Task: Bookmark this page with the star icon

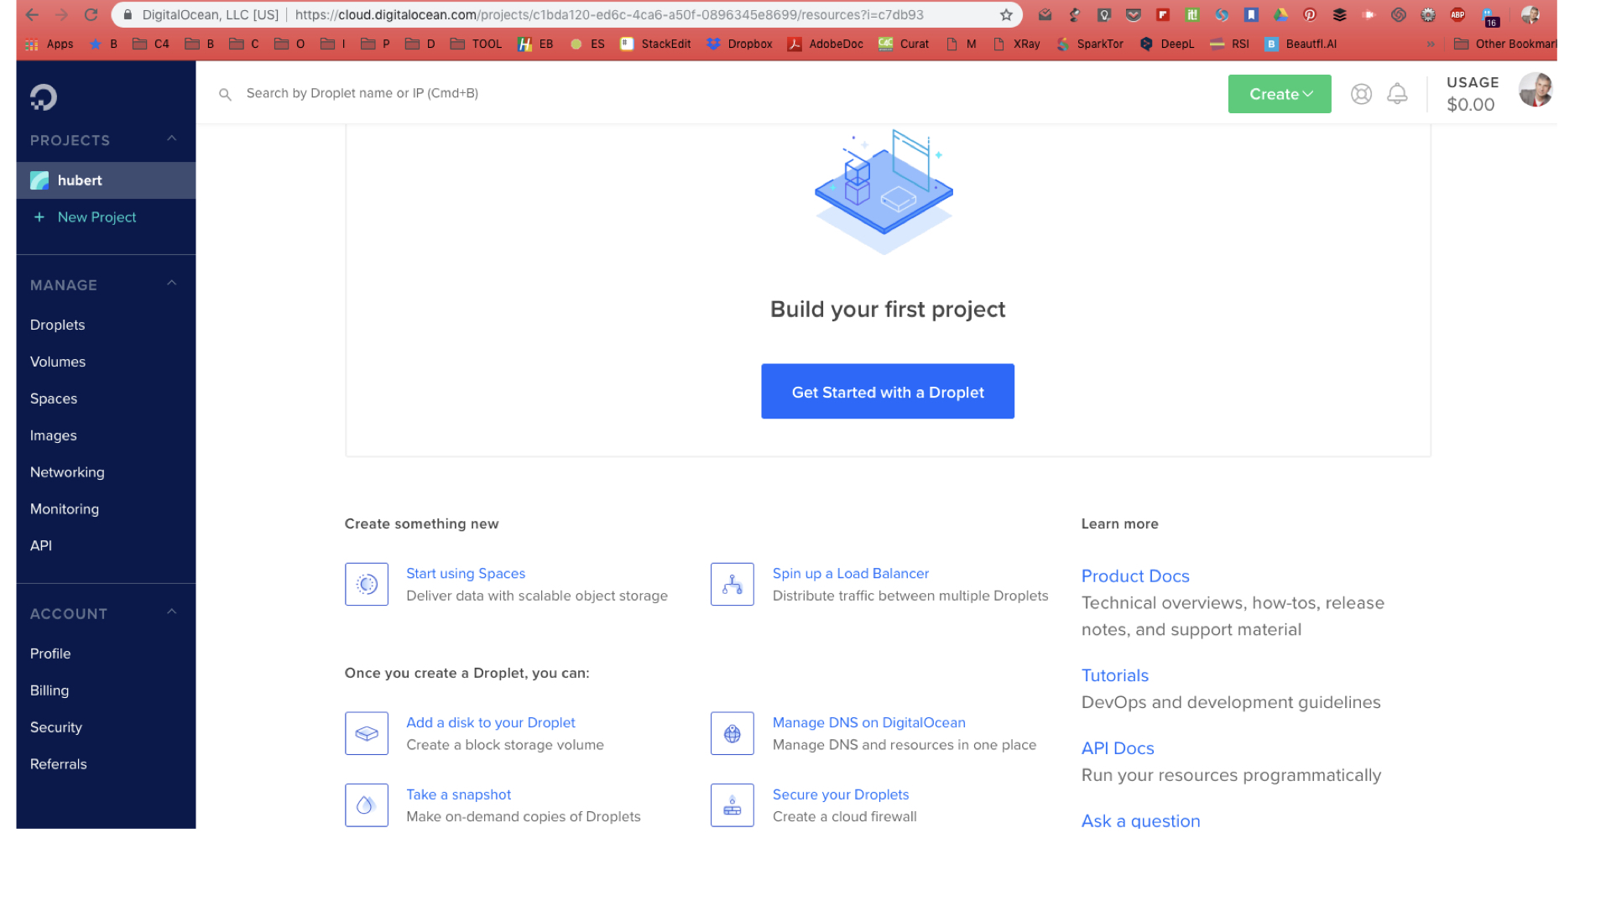Action: pos(1006,15)
